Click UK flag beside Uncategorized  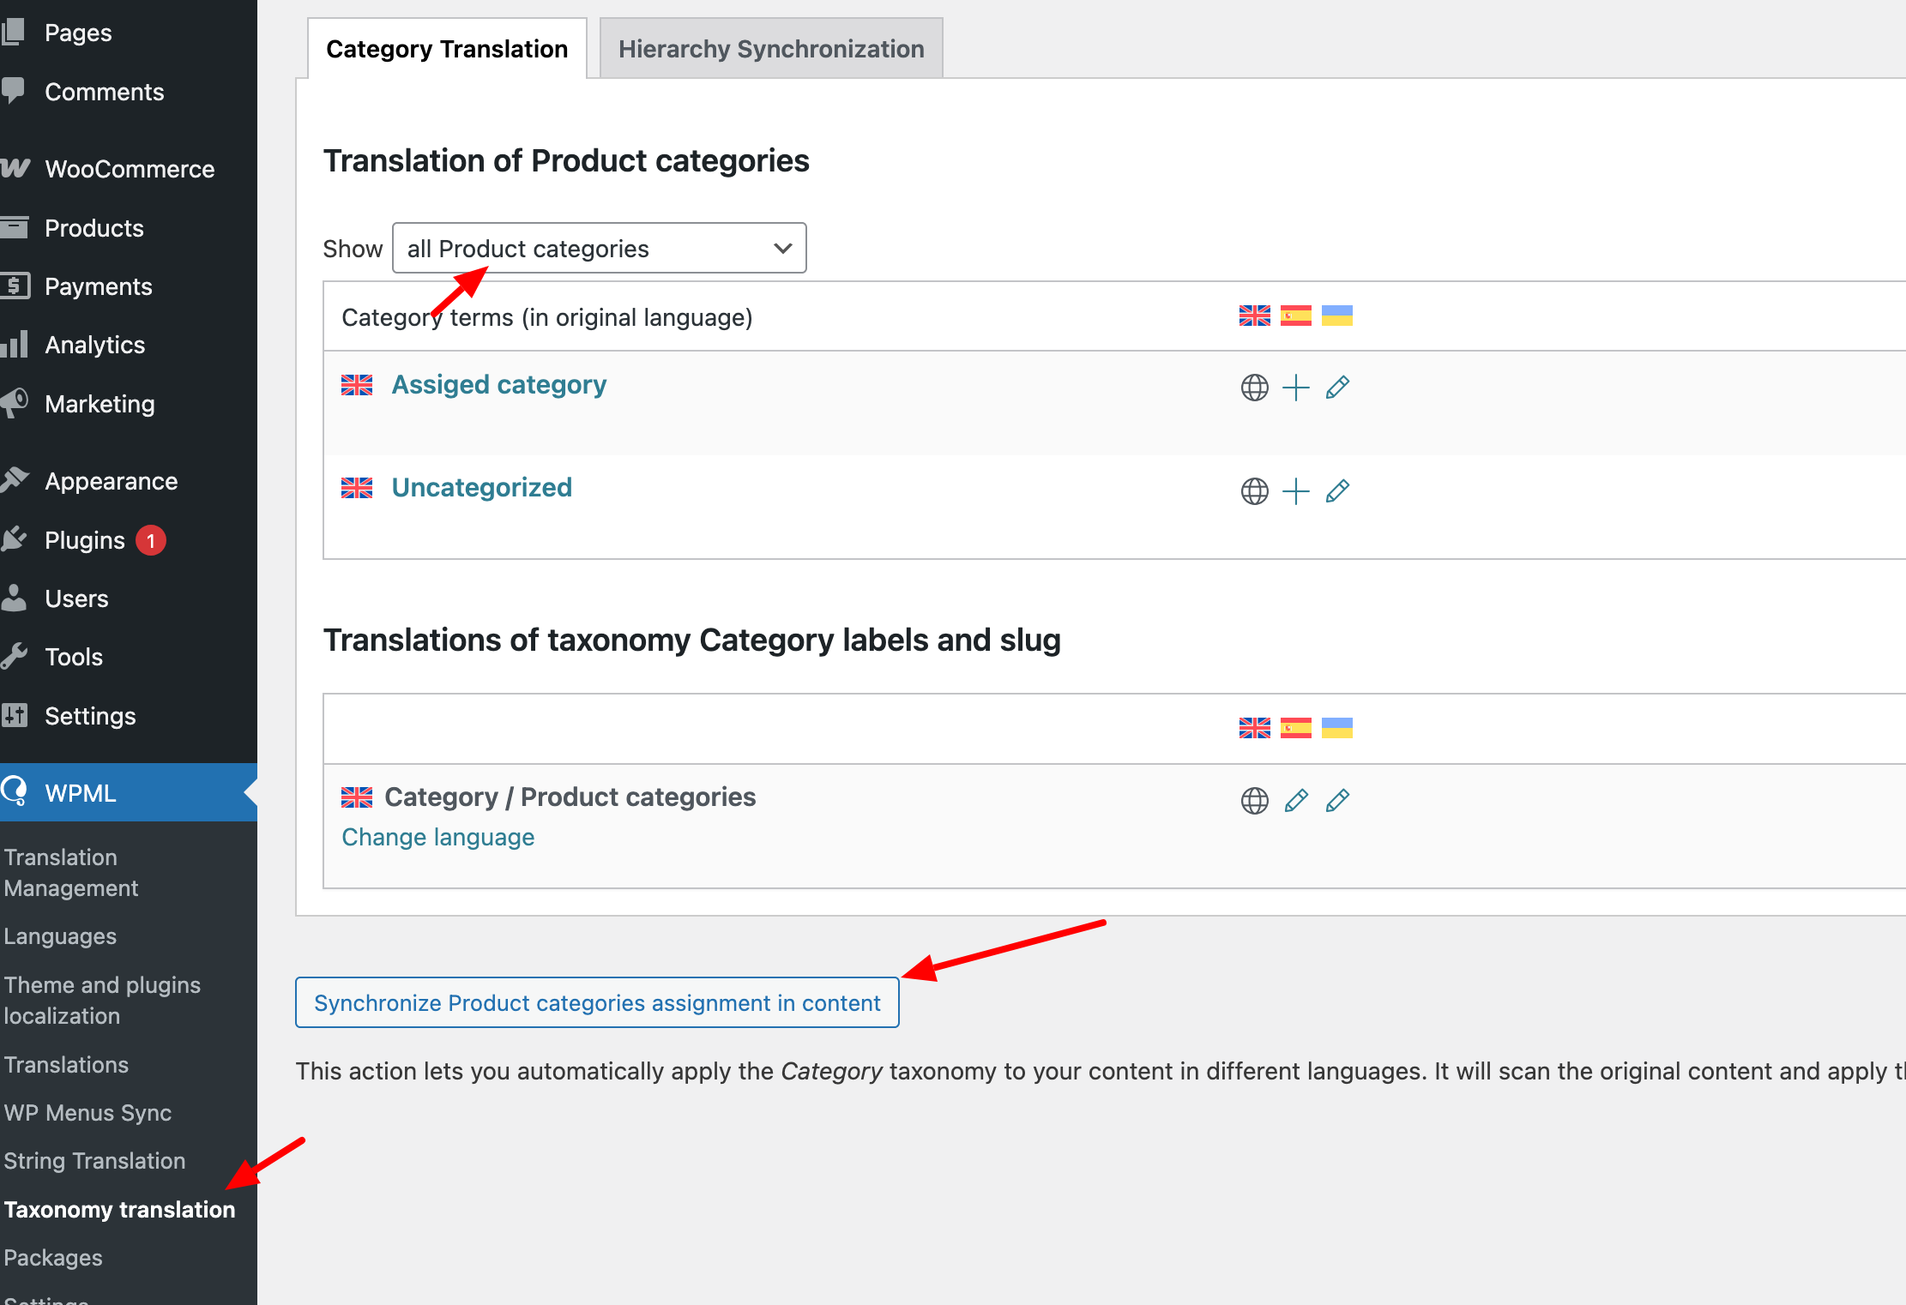[357, 488]
